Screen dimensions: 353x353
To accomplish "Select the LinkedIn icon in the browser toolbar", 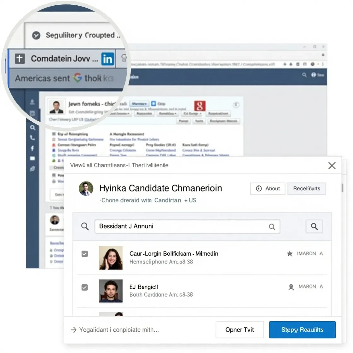I will tap(107, 59).
